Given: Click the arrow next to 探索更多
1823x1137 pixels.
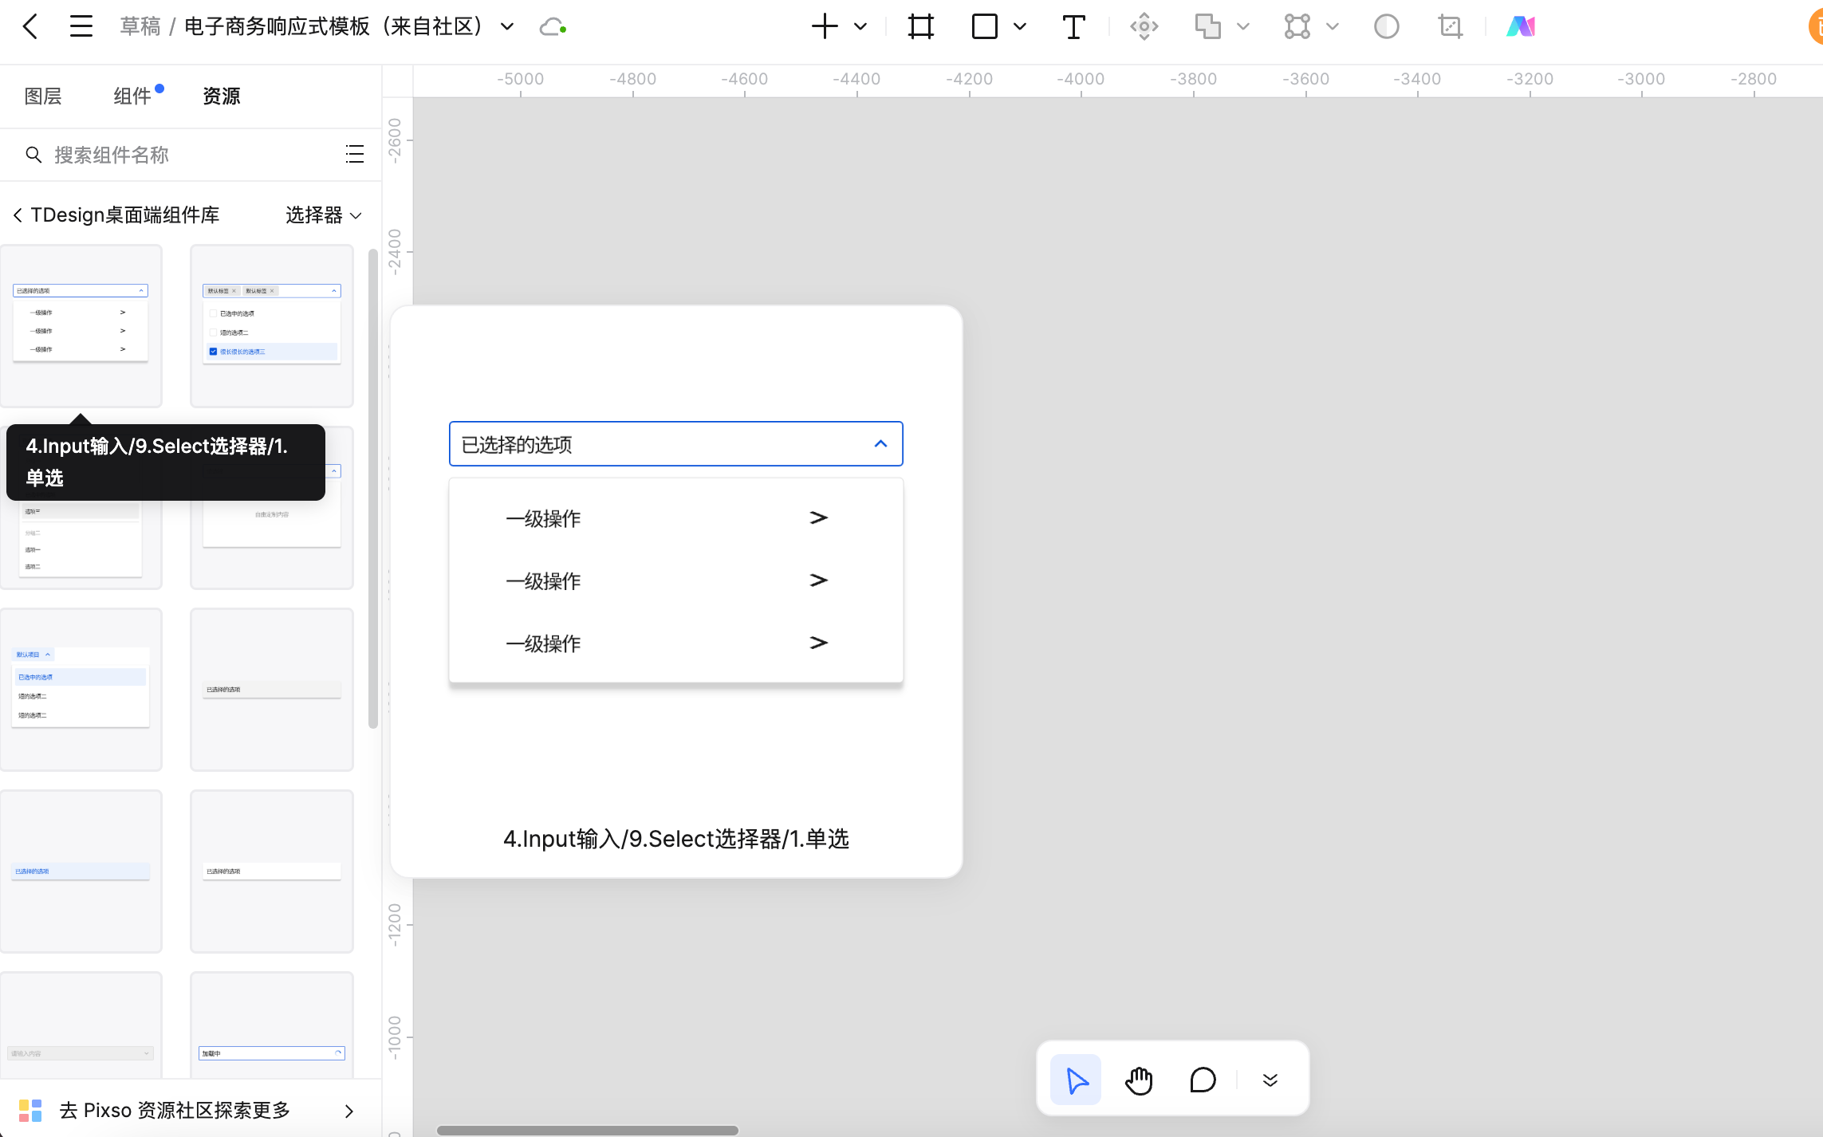Looking at the screenshot, I should tap(349, 1111).
